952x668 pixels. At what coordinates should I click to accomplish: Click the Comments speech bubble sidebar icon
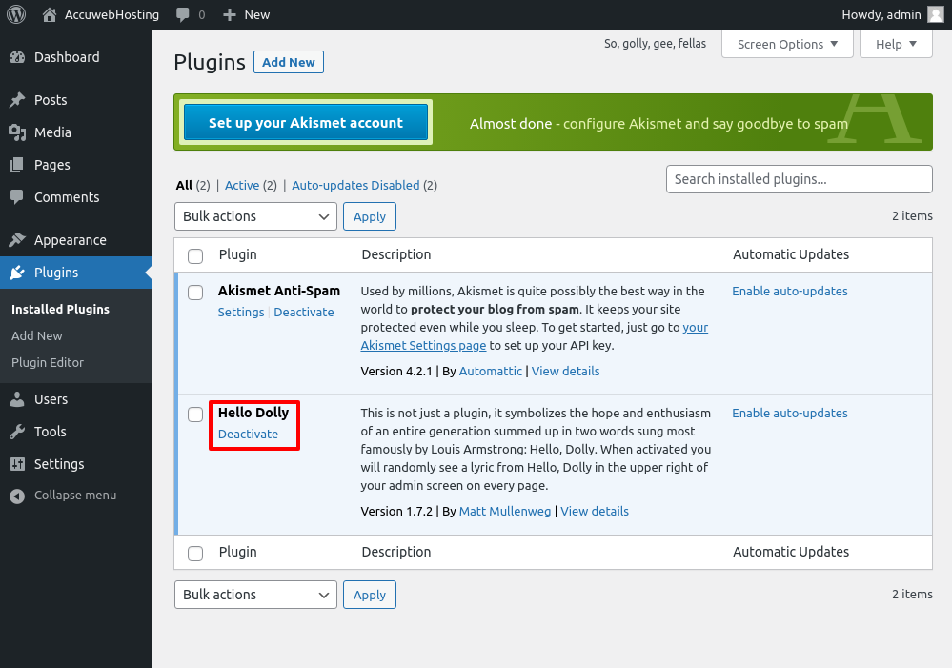[17, 196]
